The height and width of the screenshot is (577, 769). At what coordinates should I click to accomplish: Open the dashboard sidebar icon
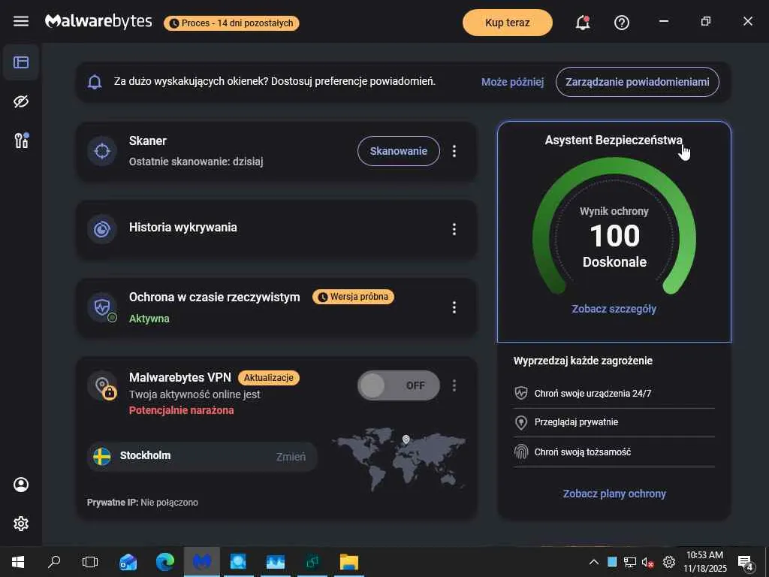tap(21, 62)
